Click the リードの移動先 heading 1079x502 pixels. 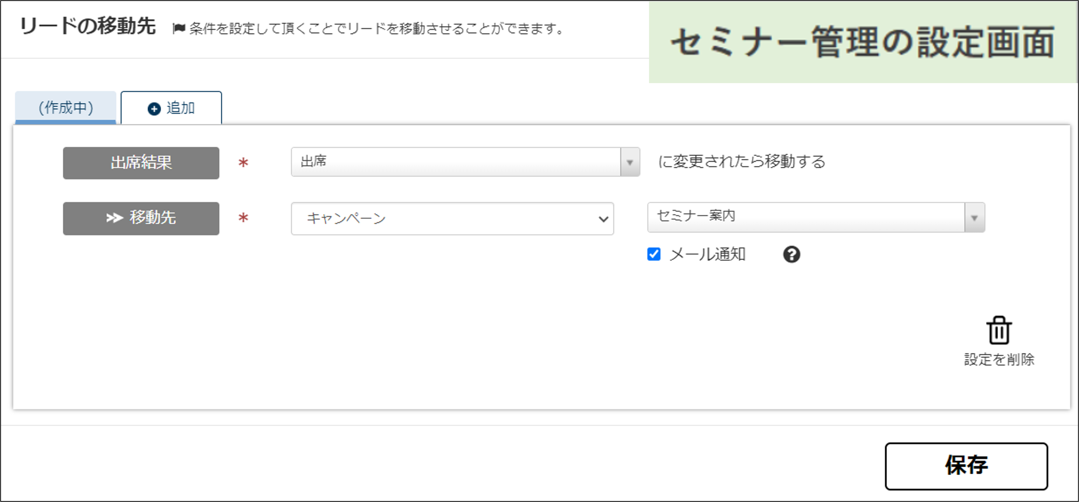click(x=87, y=26)
